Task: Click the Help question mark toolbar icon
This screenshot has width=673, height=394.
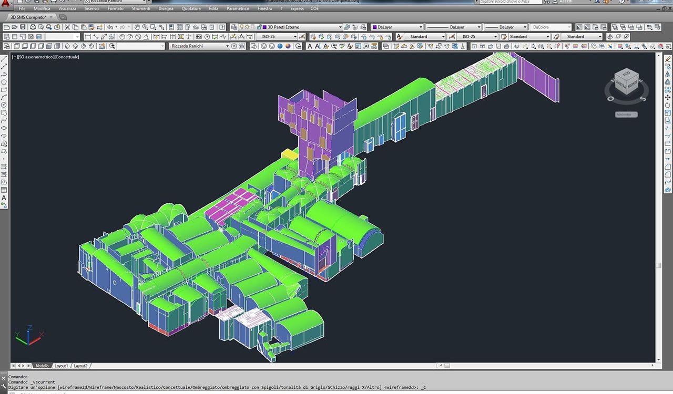Action: tap(222, 27)
